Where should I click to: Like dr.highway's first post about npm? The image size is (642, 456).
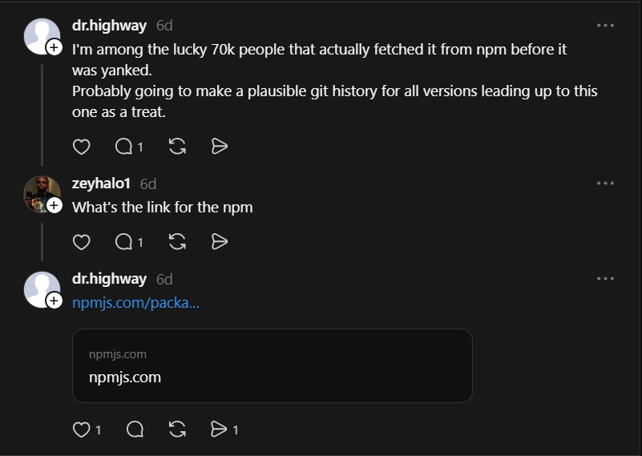(82, 147)
